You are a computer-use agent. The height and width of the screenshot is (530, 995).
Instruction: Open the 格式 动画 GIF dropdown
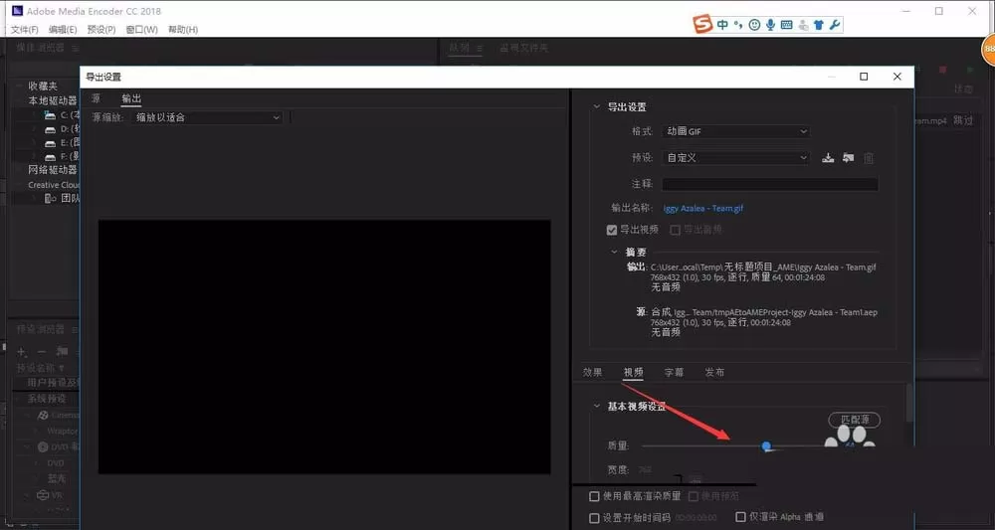[736, 131]
